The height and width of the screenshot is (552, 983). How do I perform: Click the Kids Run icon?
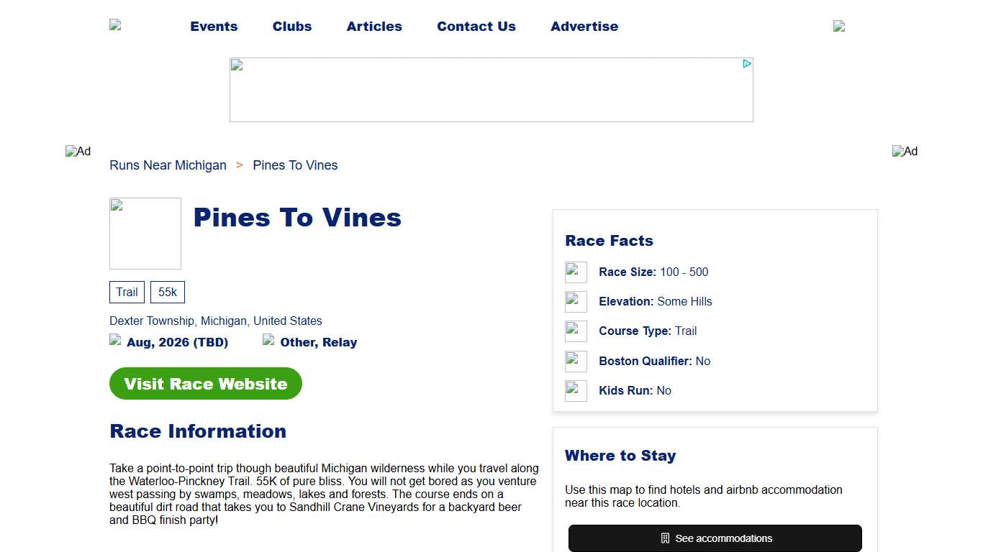tap(576, 390)
